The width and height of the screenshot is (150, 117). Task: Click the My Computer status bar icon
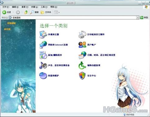124,115
